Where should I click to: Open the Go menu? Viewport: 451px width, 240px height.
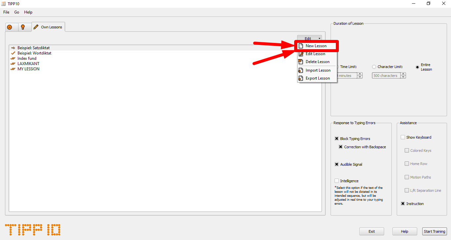tap(17, 12)
